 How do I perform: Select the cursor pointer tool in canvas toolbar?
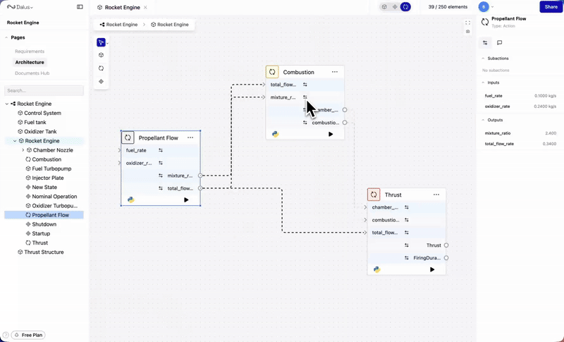click(101, 43)
